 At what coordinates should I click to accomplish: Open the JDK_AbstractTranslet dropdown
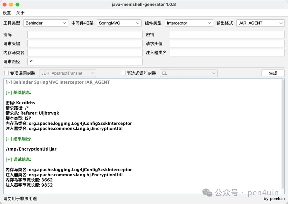pyautogui.click(x=67, y=73)
